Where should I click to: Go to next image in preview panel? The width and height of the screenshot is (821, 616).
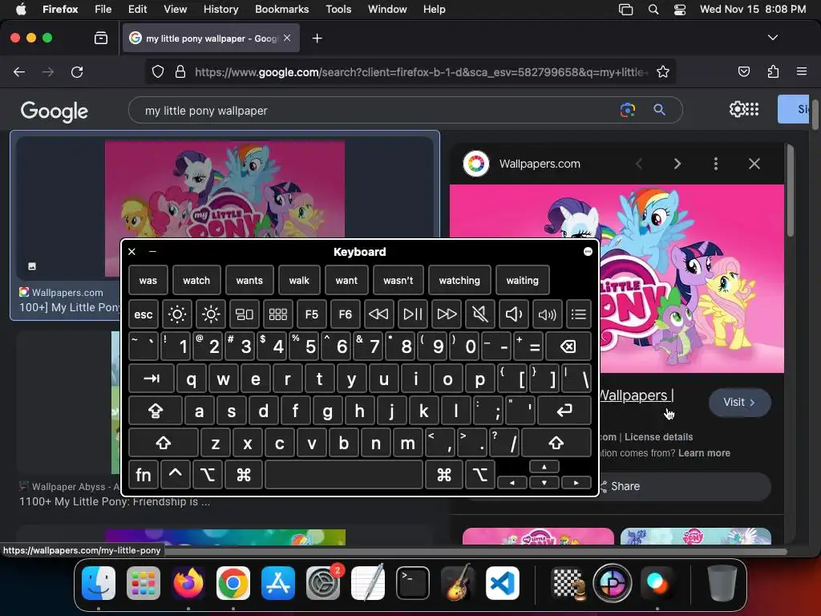point(677,164)
